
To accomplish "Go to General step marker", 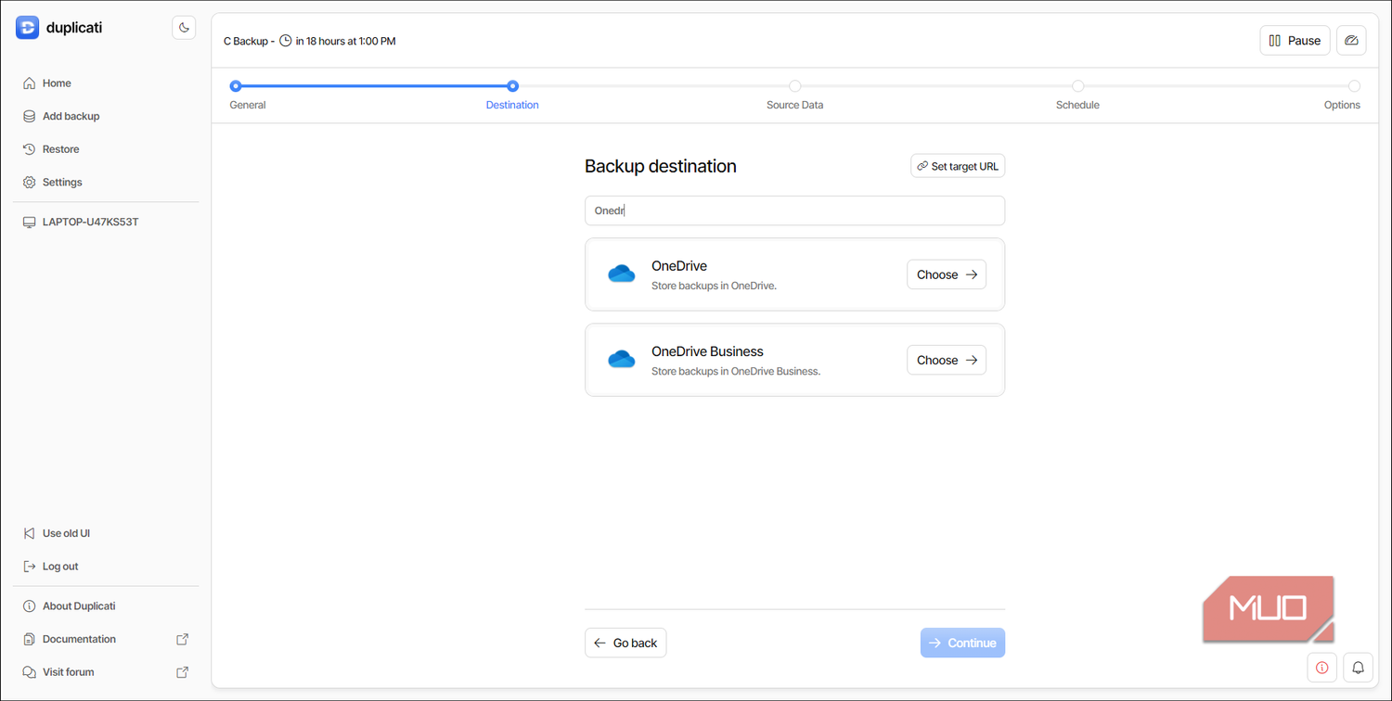I will (236, 86).
